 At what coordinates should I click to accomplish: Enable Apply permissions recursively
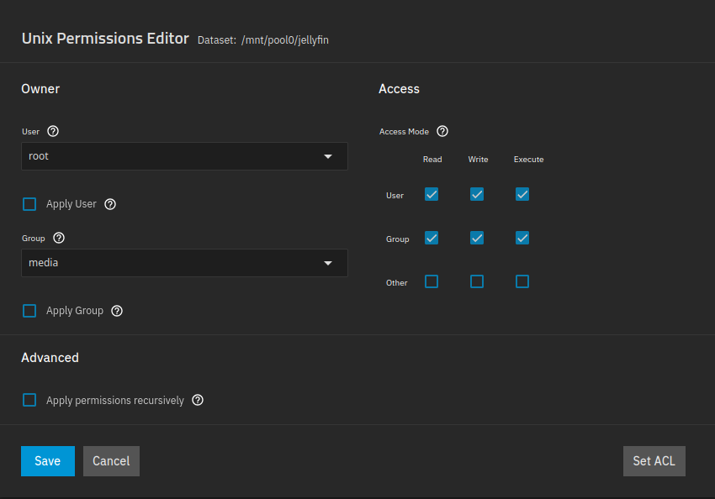click(x=29, y=400)
